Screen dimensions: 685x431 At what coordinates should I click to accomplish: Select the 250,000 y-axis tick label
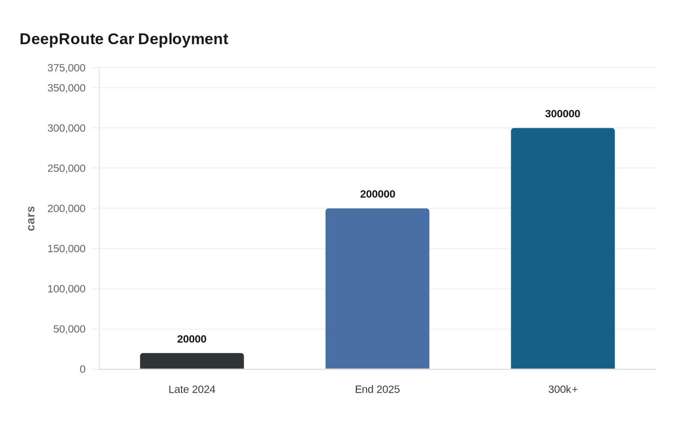click(x=67, y=168)
